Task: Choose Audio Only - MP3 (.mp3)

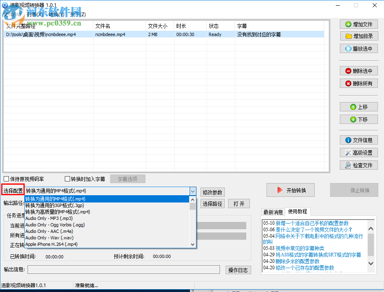Action: [107, 218]
